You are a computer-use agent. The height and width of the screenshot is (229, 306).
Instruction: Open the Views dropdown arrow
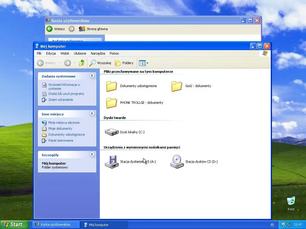tap(147, 63)
